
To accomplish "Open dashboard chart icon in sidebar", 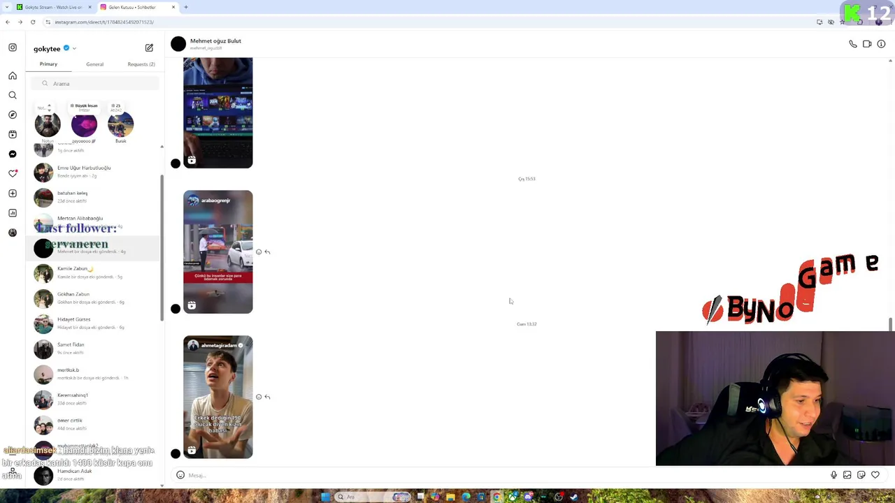I will click(13, 213).
